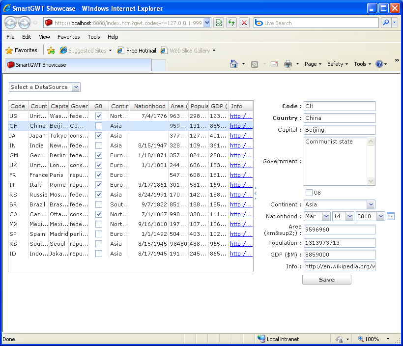Screen dimensions: 403x346
Task: Refresh the page with the green arrows icon
Action: 231,23
